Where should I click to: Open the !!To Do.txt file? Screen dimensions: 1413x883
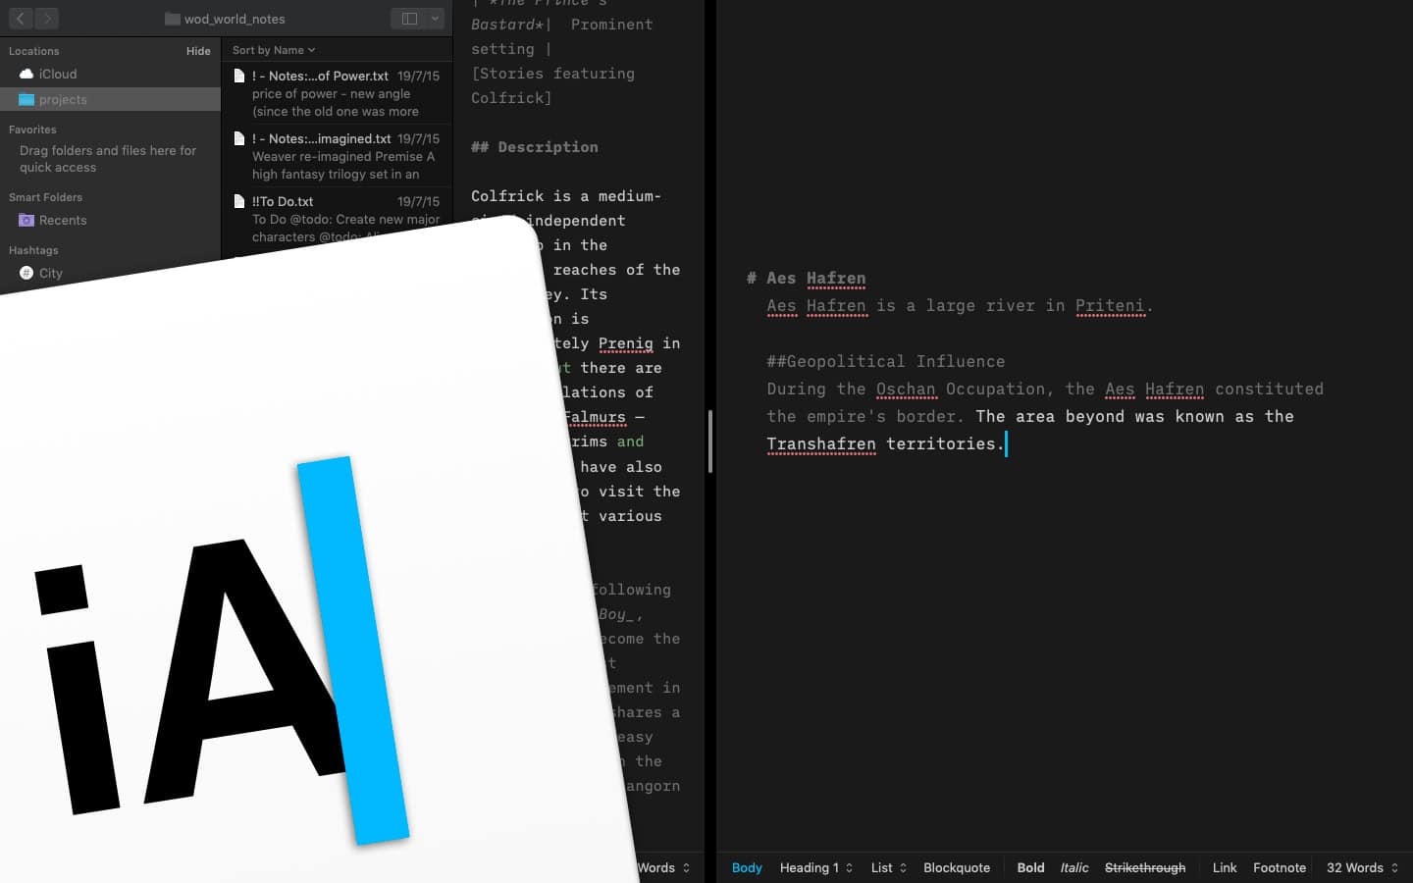[337, 218]
